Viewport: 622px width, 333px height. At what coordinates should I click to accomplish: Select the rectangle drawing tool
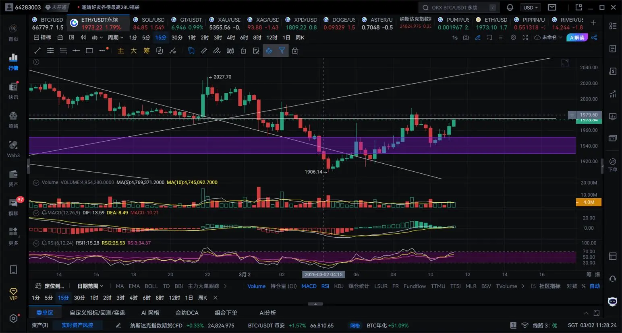[89, 51]
